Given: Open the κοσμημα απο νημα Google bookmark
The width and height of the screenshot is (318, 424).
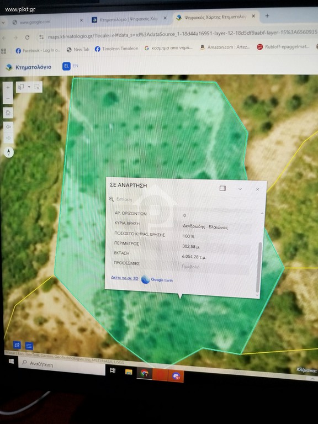Looking at the screenshot, I should pyautogui.click(x=168, y=48).
